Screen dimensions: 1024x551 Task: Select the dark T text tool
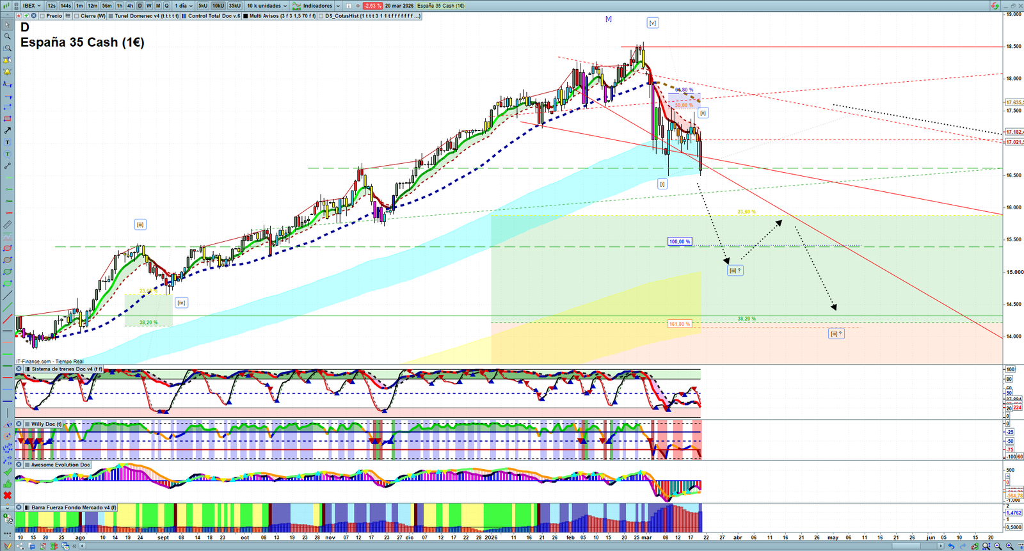[x=7, y=142]
